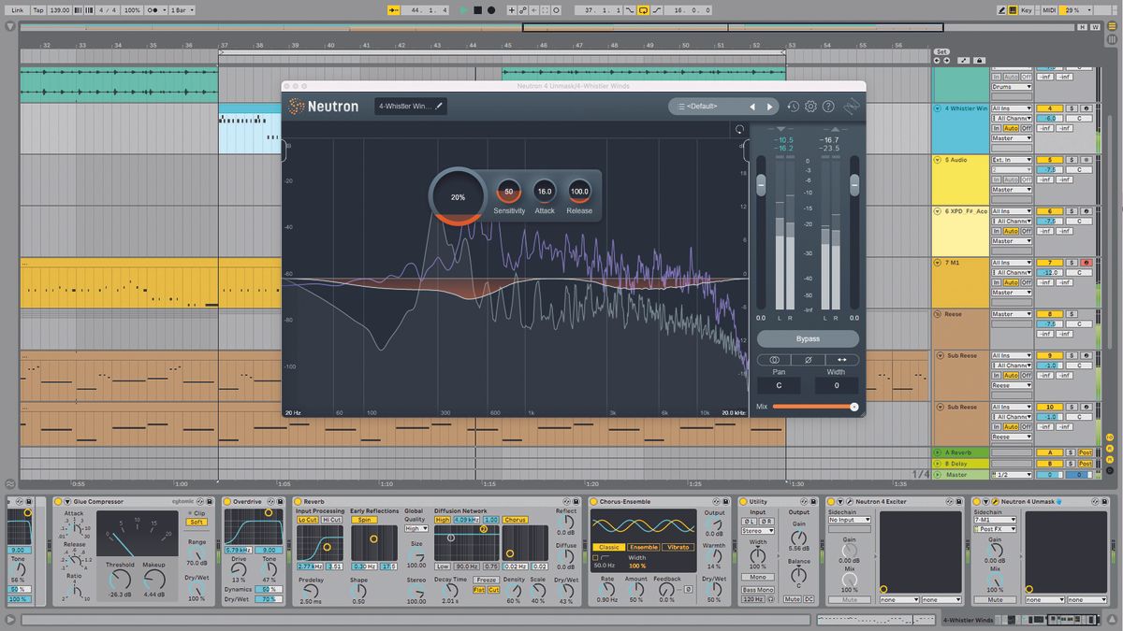Open Neutron's settings gear icon

coord(810,107)
